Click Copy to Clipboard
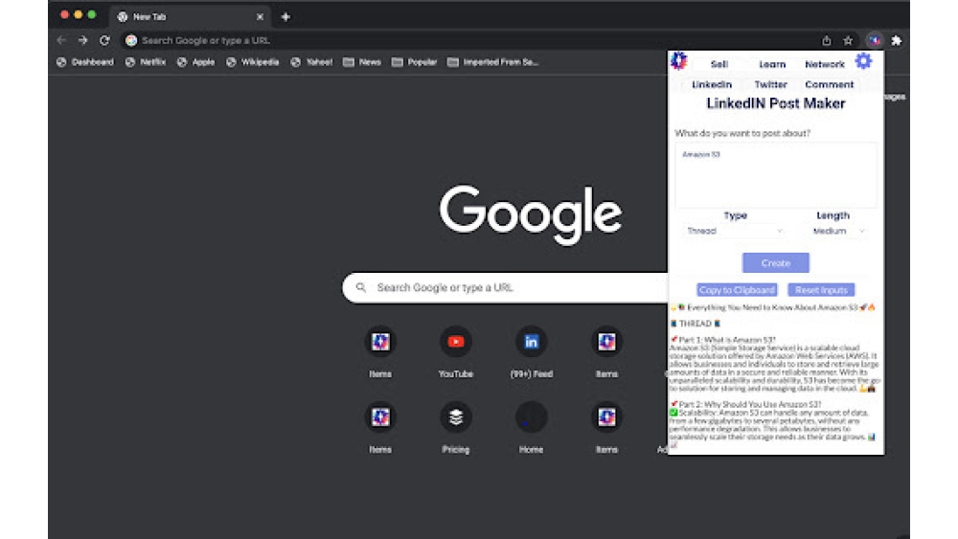Screen dimensions: 958x539 pyautogui.click(x=737, y=290)
